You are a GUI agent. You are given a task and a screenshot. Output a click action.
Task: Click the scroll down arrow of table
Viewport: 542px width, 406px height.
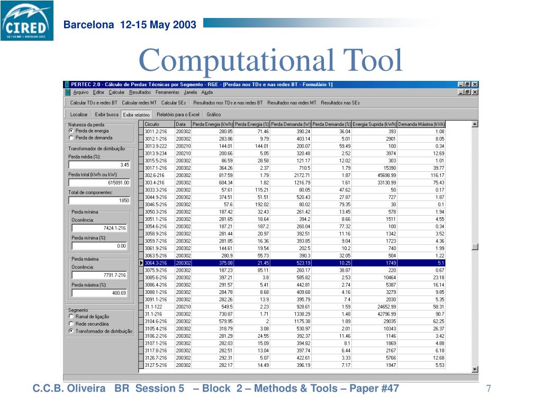coord(475,370)
